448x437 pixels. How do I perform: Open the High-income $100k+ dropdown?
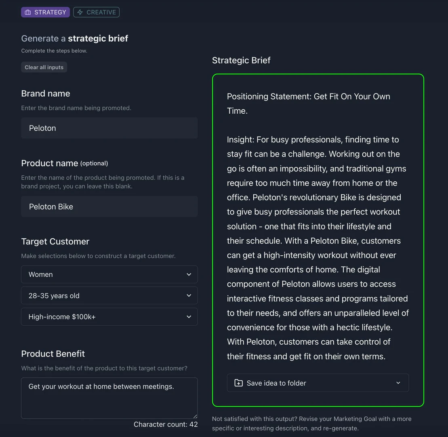pos(109,316)
